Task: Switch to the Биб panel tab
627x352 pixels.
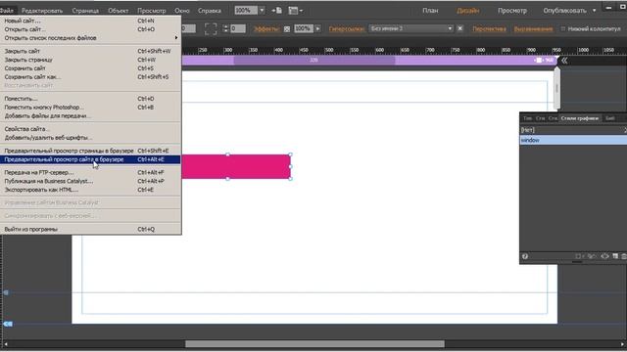Action: pos(609,118)
